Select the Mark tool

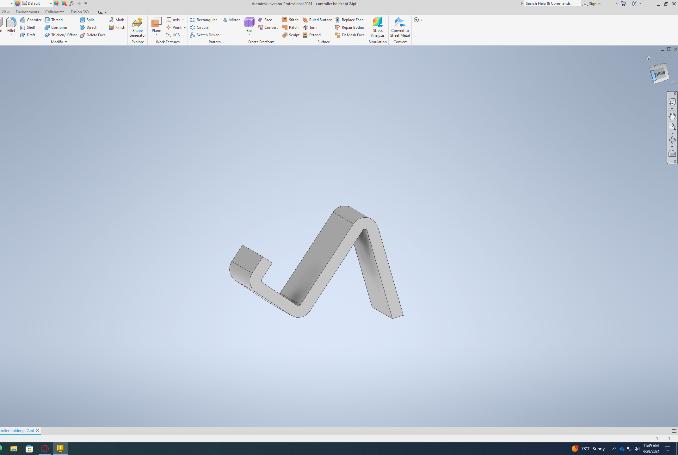(116, 20)
